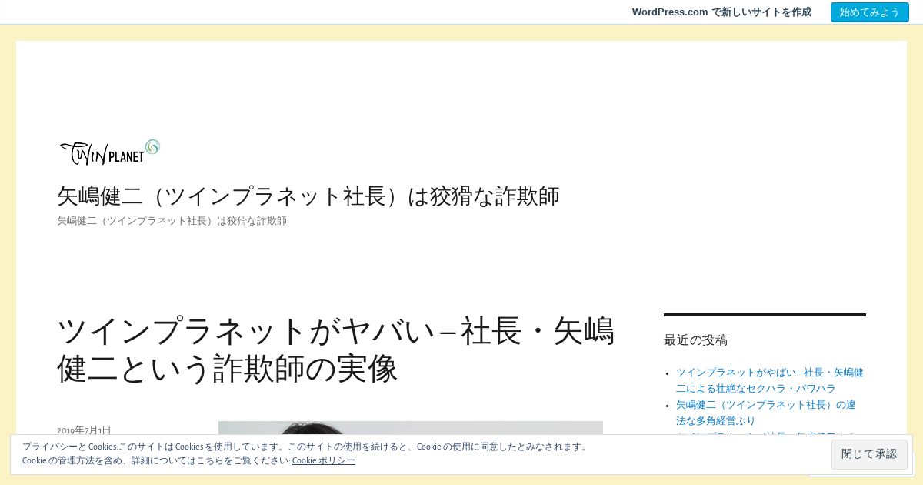Click the 最近の投稿 sidebar heading
The height and width of the screenshot is (485, 923).
click(695, 339)
